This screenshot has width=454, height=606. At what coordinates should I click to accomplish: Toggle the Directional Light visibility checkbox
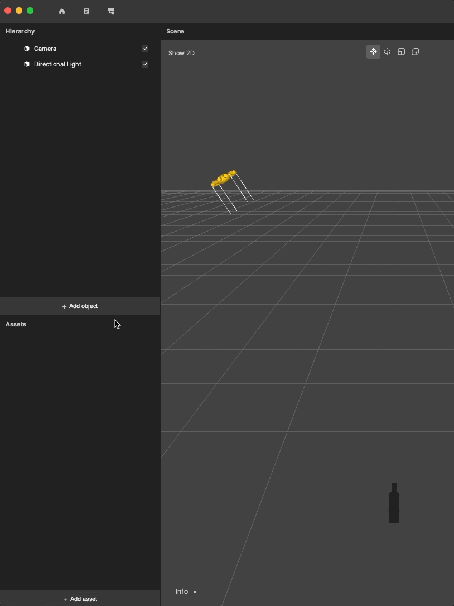pyautogui.click(x=145, y=64)
